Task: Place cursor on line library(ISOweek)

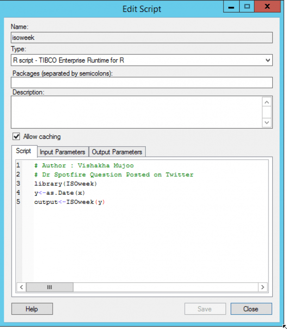Action: point(66,184)
